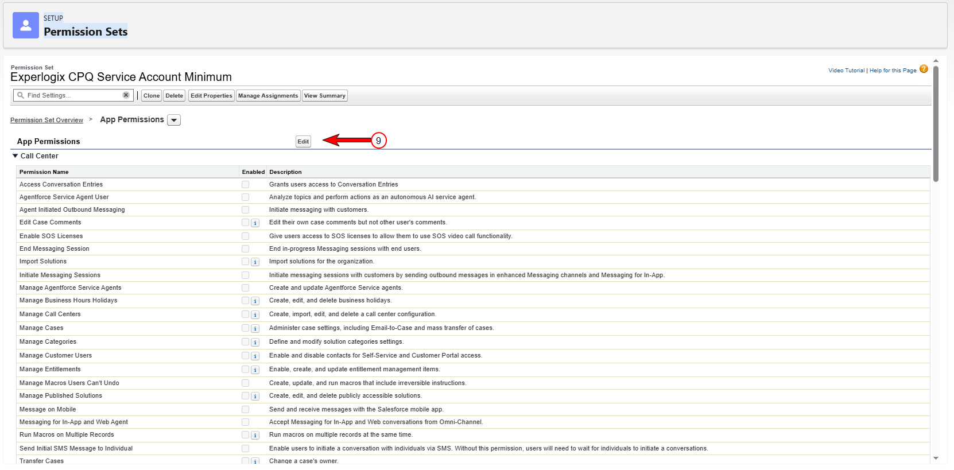954x470 pixels.
Task: Toggle Send Initial SMS Message to Individual checkbox
Action: (245, 448)
